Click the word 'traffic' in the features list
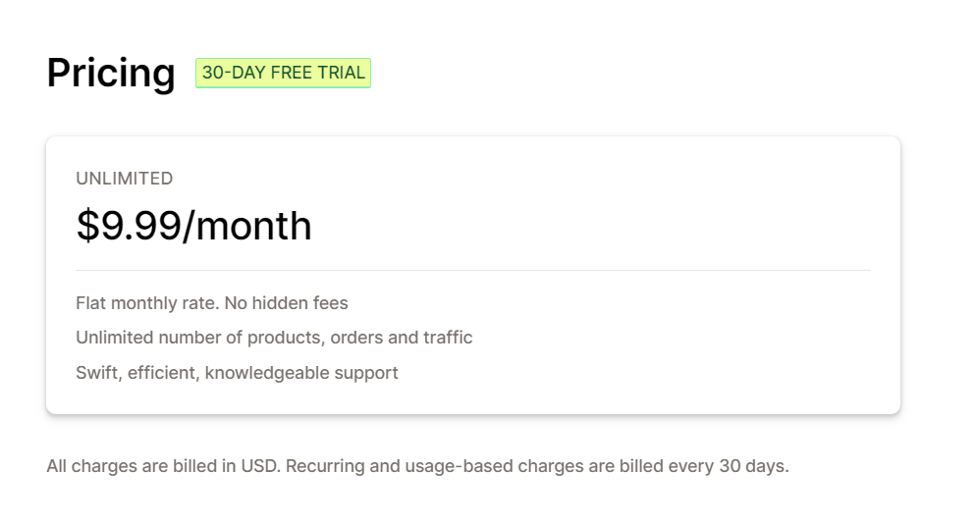The width and height of the screenshot is (977, 525). click(x=448, y=338)
